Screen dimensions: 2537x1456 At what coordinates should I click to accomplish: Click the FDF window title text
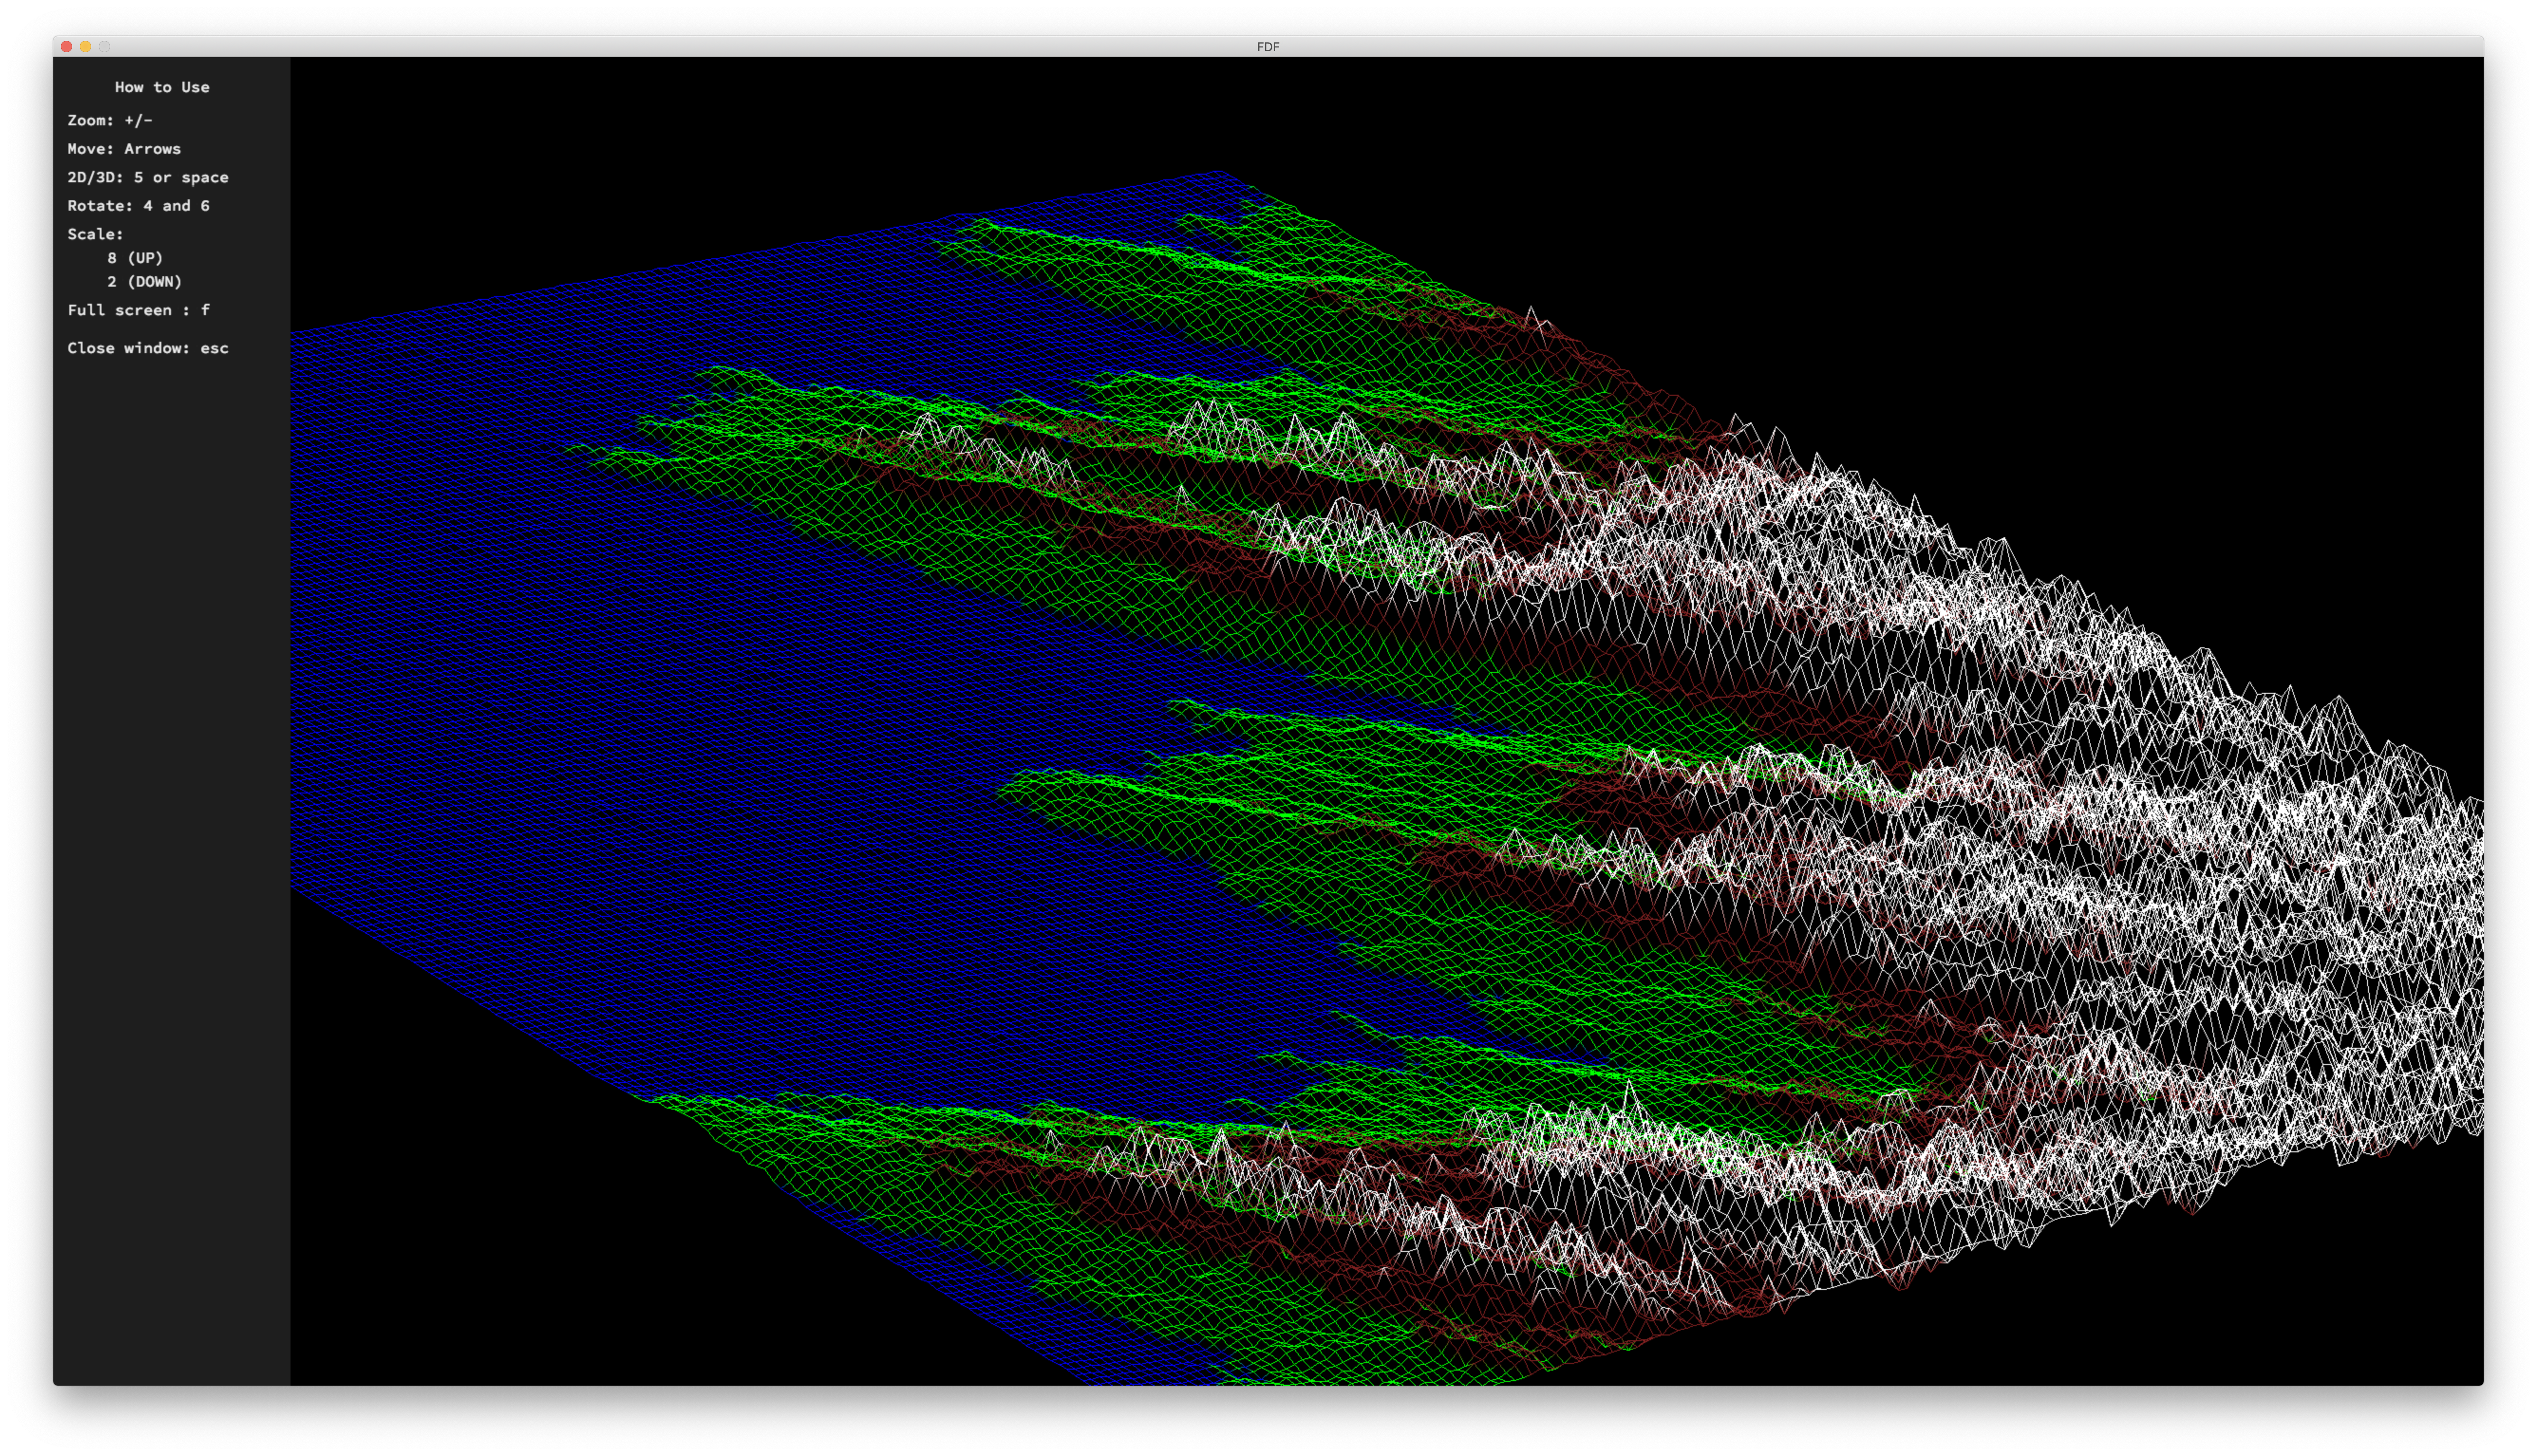click(x=1267, y=47)
